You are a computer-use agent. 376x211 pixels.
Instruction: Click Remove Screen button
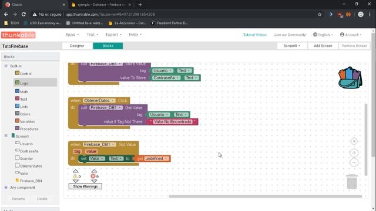click(x=354, y=46)
